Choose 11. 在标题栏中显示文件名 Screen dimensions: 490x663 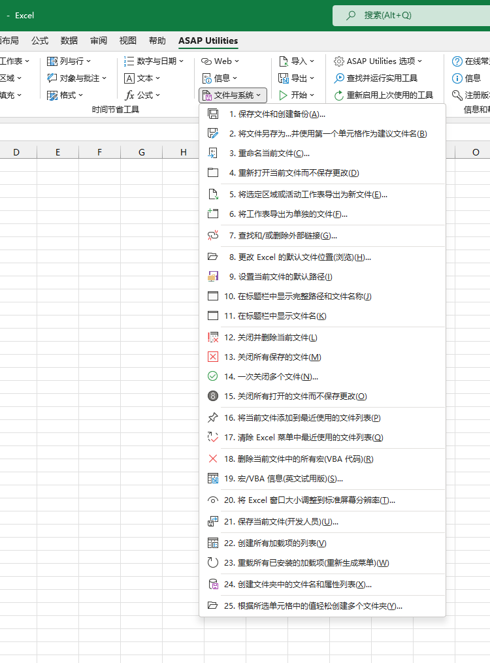(x=322, y=316)
